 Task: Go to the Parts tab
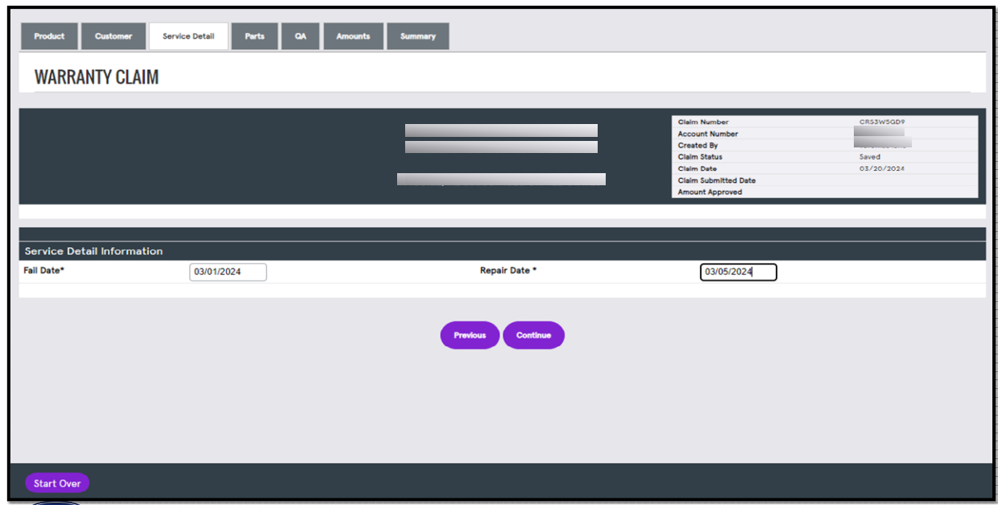(254, 35)
